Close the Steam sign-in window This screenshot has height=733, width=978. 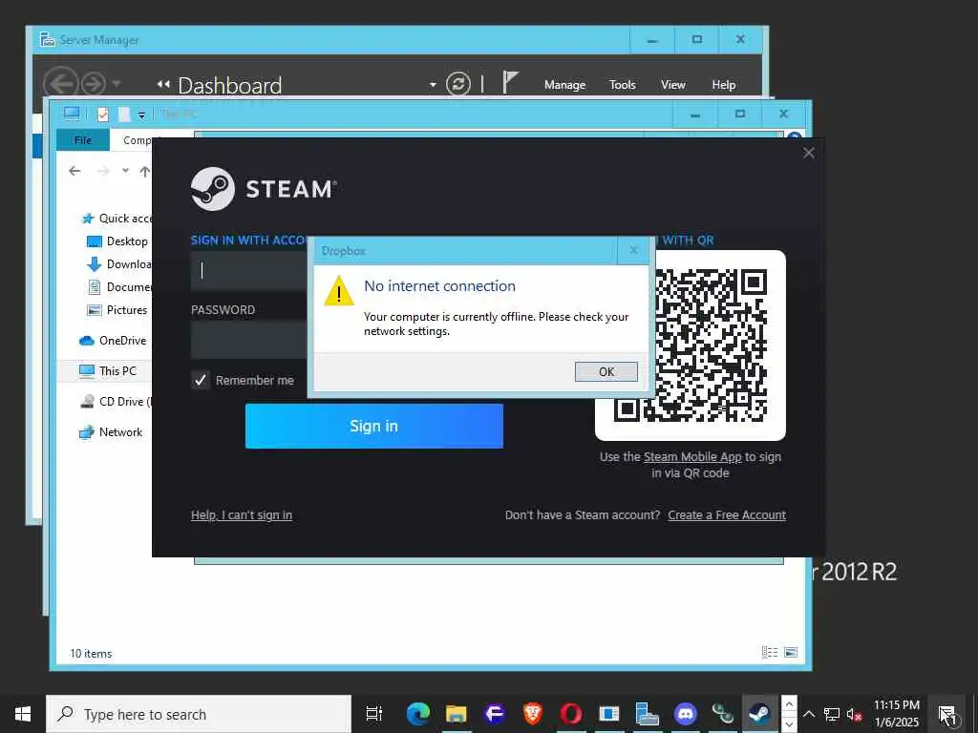coord(808,153)
